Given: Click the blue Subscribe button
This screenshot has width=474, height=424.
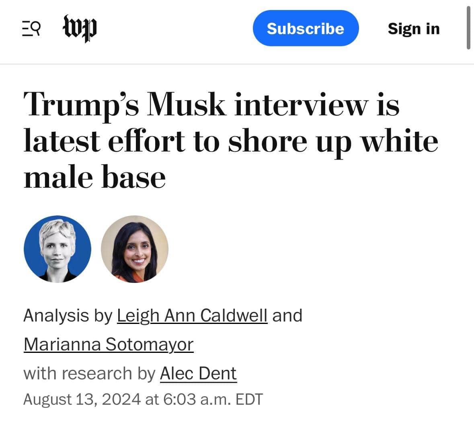Looking at the screenshot, I should pos(306,28).
